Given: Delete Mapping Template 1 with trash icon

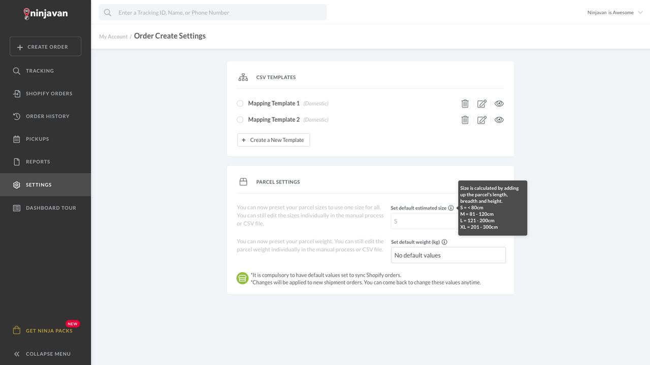Looking at the screenshot, I should point(465,103).
